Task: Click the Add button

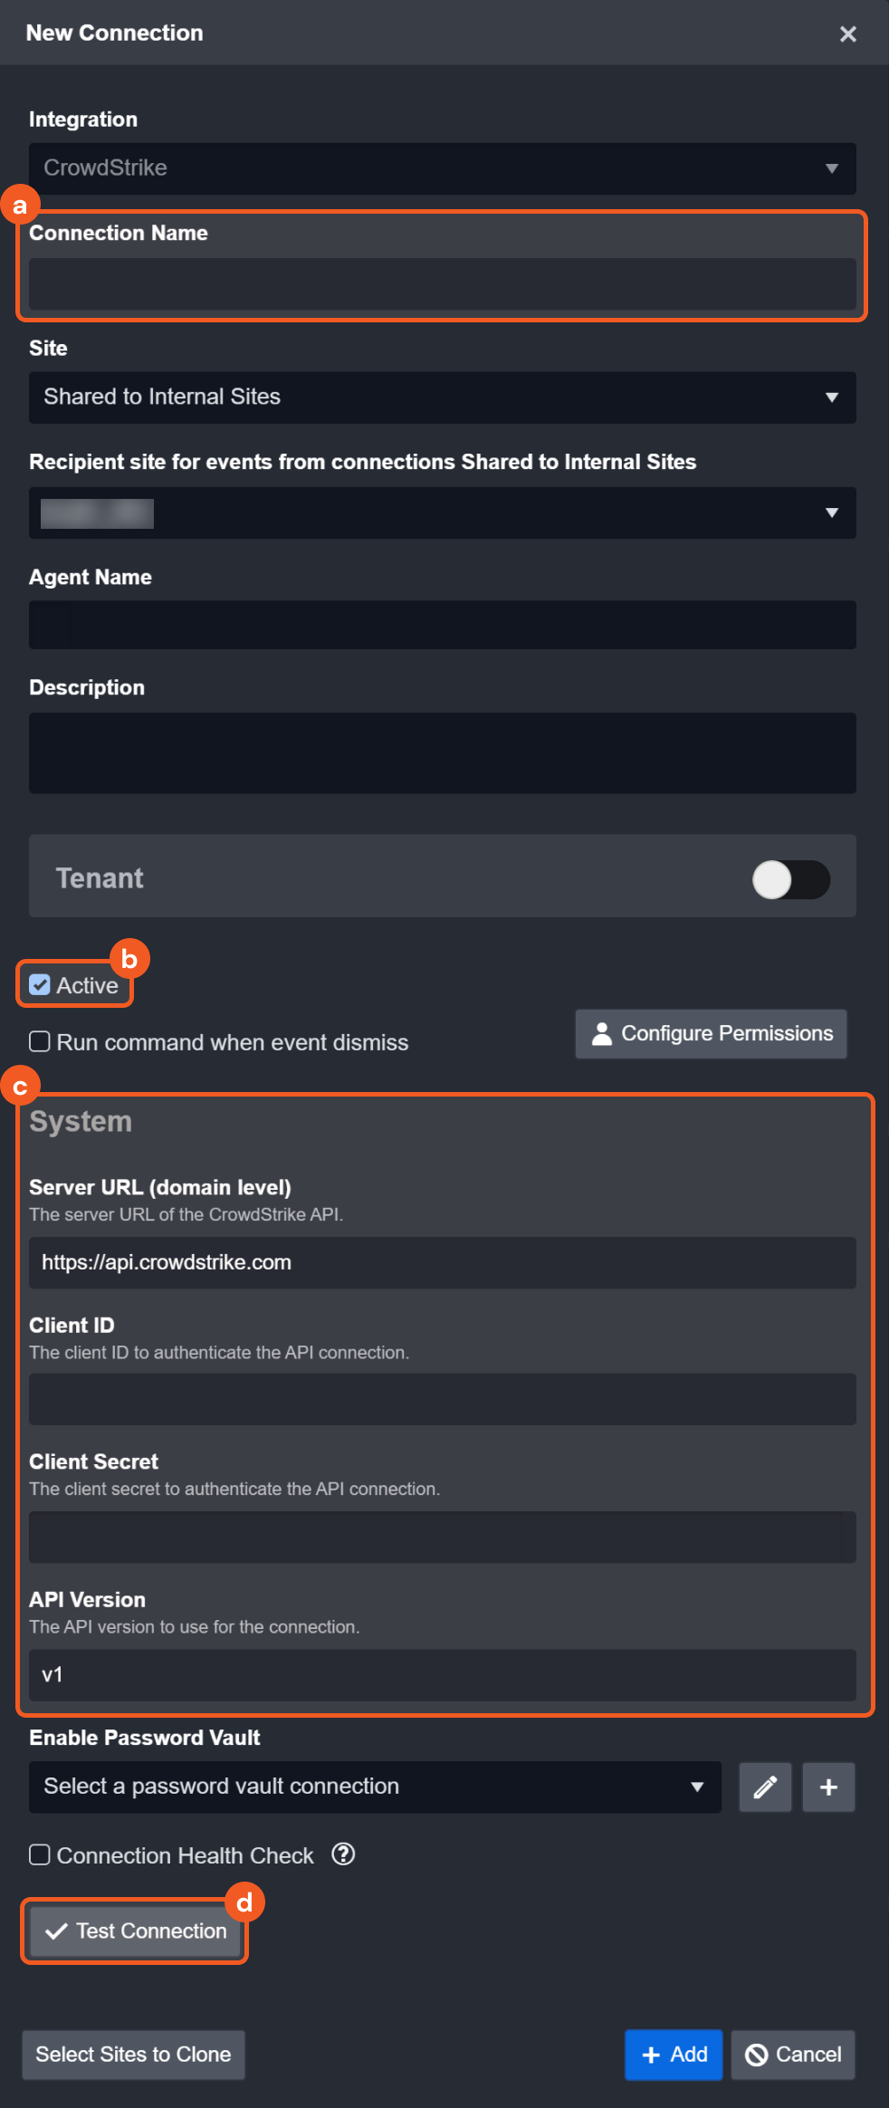Action: pyautogui.click(x=673, y=2055)
